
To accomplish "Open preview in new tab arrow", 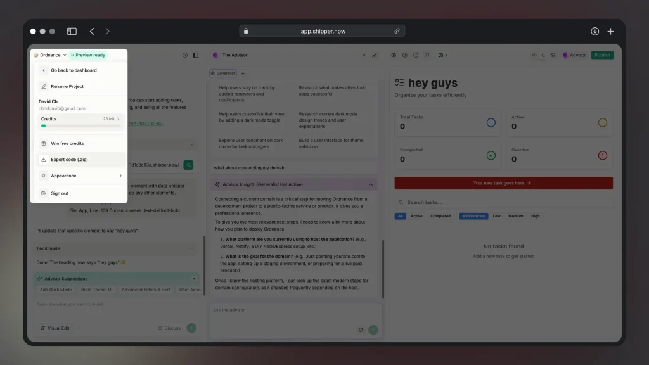I will (427, 55).
